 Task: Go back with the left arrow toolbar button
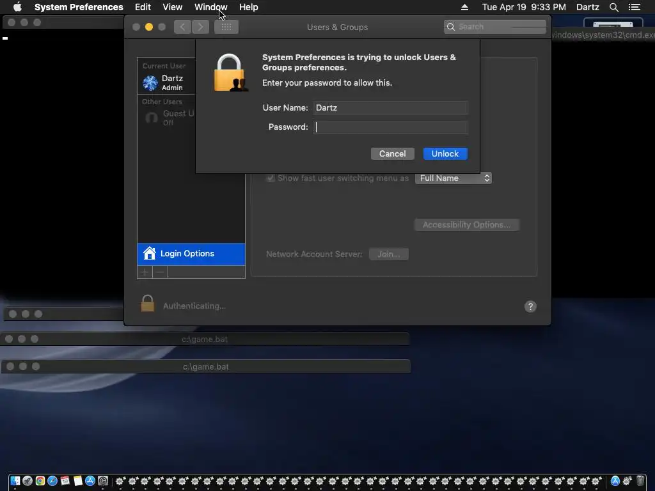tap(182, 27)
